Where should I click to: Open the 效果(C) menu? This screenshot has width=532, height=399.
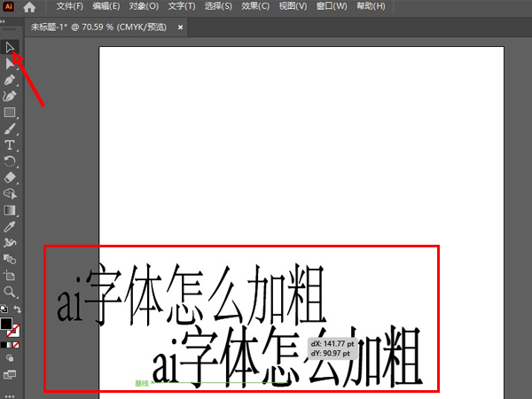coord(255,7)
